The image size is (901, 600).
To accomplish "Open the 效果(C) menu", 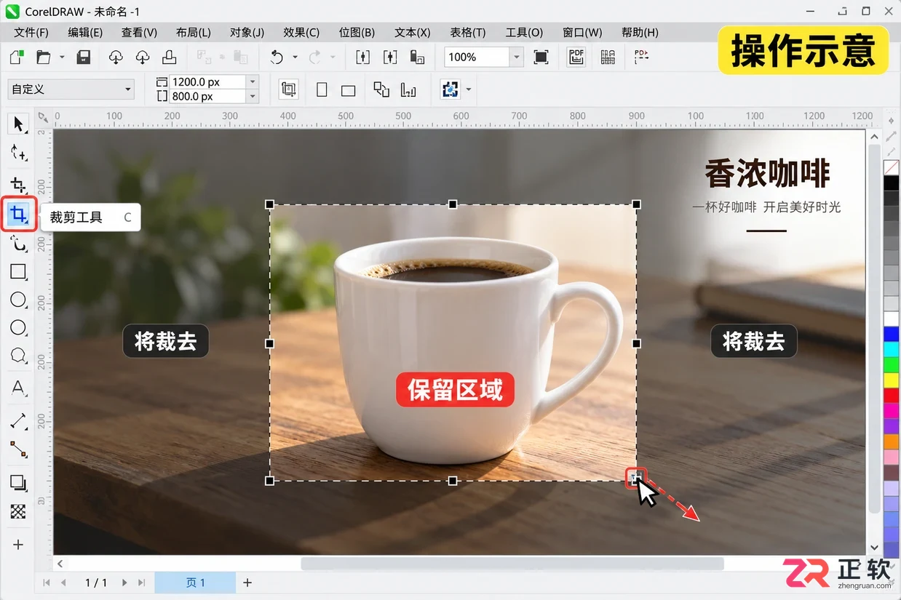I will click(x=301, y=32).
